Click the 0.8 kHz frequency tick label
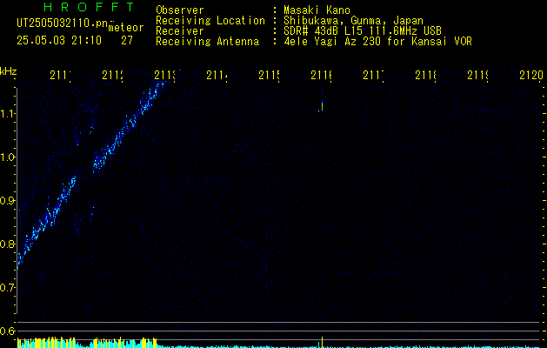The height and width of the screenshot is (348, 547). (x=7, y=244)
